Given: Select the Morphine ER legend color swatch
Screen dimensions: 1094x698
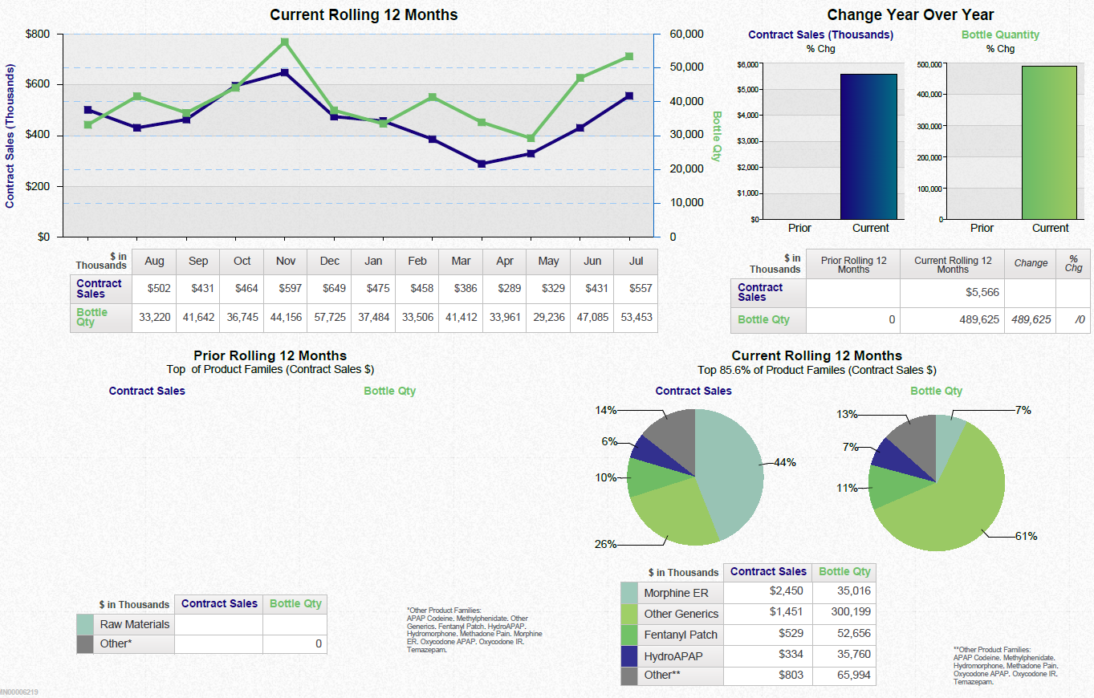Looking at the screenshot, I should pyautogui.click(x=630, y=593).
